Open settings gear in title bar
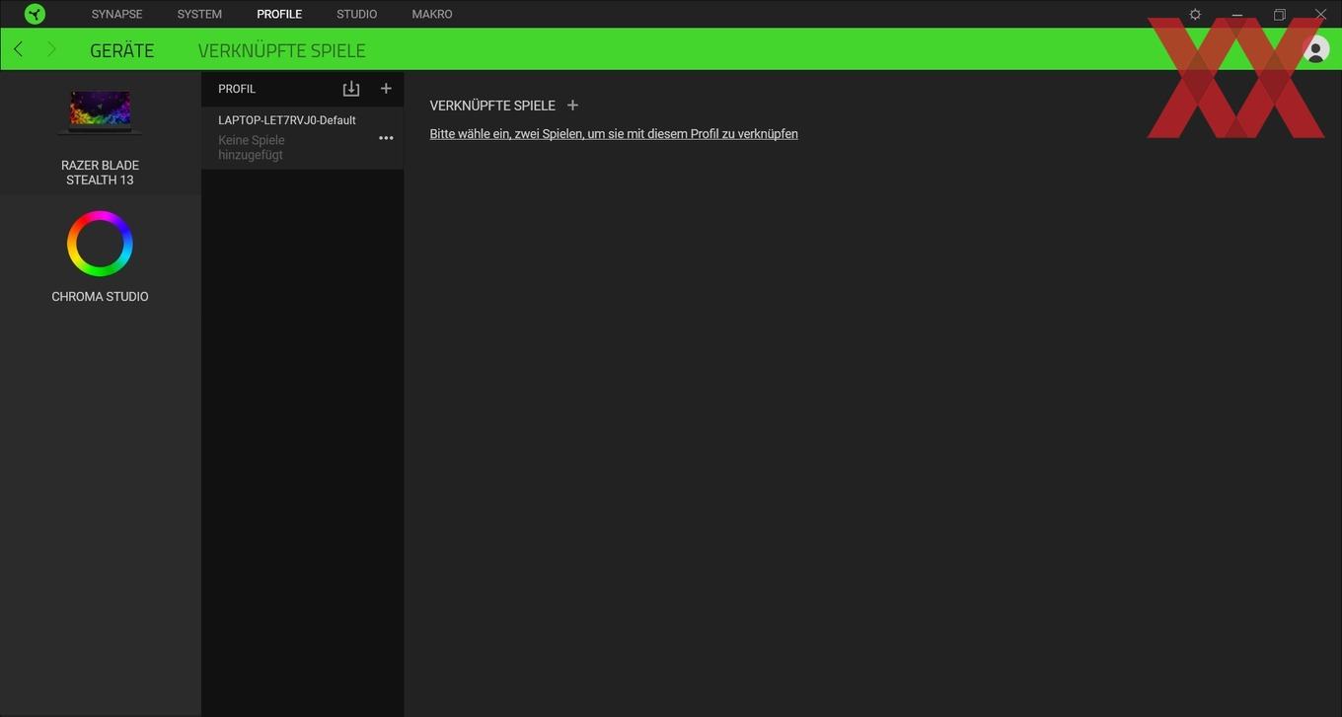The image size is (1342, 717). [1195, 15]
